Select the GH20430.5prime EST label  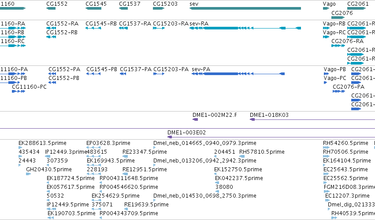pyautogui.click(x=49, y=170)
